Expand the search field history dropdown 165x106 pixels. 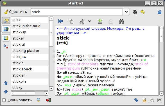(x=126, y=12)
